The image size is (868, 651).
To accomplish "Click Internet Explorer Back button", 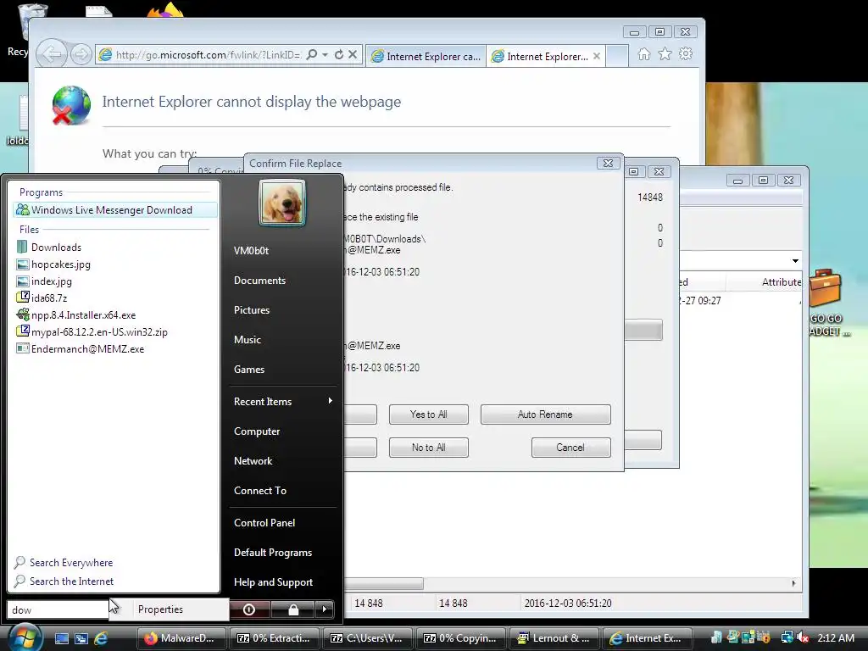I will tap(52, 54).
